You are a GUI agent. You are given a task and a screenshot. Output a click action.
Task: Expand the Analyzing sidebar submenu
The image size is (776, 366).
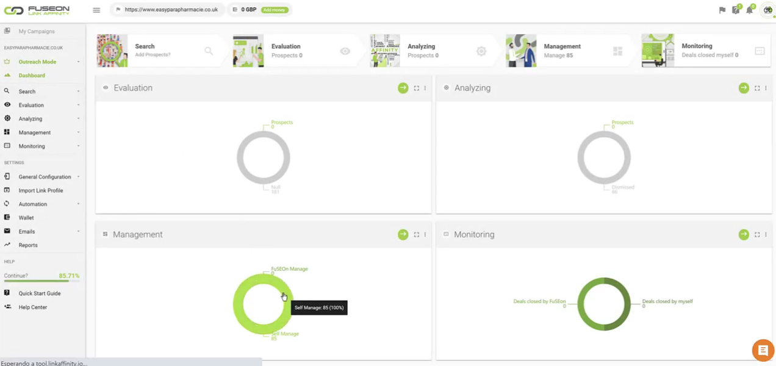coord(78,119)
